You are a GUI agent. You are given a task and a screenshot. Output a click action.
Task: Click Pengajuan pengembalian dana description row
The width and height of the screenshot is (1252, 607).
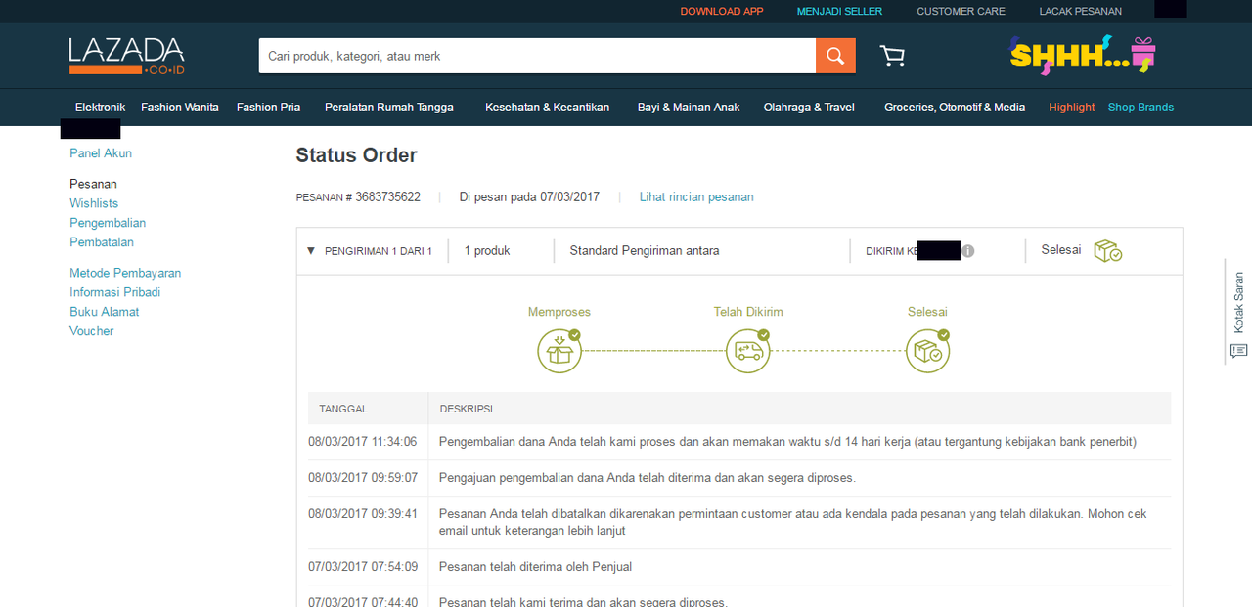pyautogui.click(x=648, y=478)
